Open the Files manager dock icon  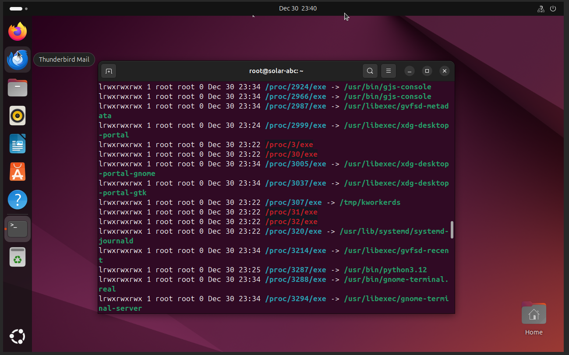point(18,88)
